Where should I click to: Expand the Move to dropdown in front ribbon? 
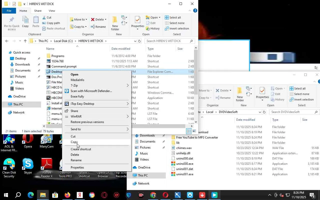[86, 19]
